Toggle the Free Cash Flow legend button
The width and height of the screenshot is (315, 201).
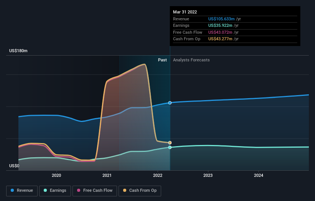click(95, 191)
